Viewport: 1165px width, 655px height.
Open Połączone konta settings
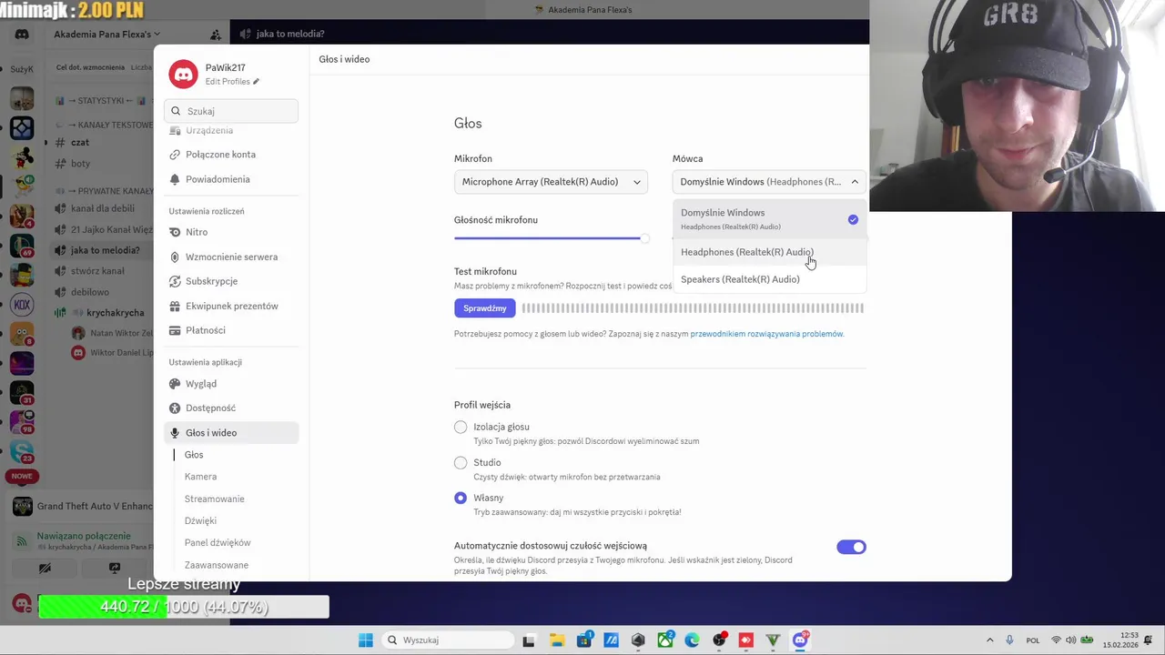tap(231, 155)
